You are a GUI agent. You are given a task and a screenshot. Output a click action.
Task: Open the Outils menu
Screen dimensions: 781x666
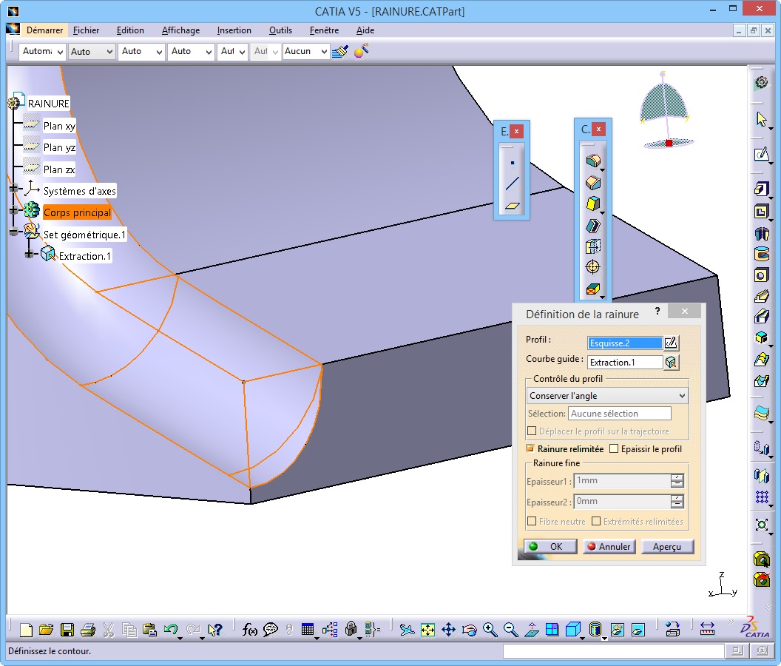tap(280, 30)
